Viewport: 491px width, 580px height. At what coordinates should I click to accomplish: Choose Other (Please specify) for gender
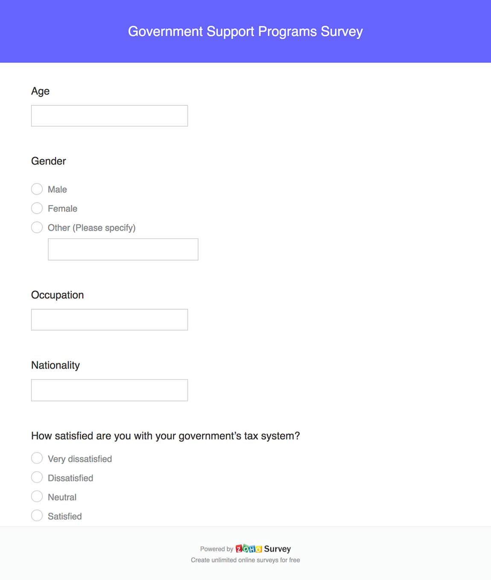(37, 227)
